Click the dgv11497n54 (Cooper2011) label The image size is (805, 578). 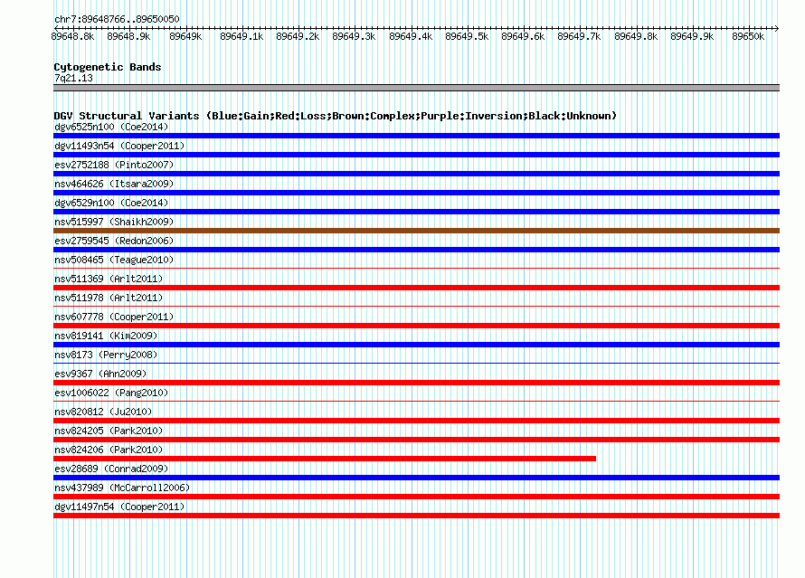click(119, 507)
